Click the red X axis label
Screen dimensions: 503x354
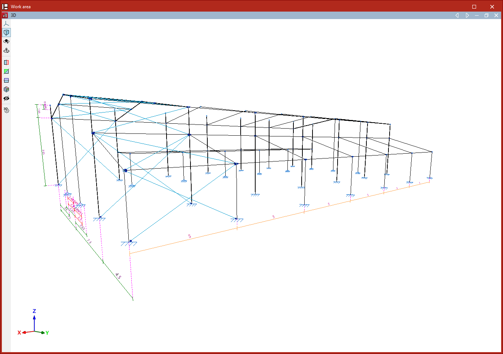[x=19, y=333]
